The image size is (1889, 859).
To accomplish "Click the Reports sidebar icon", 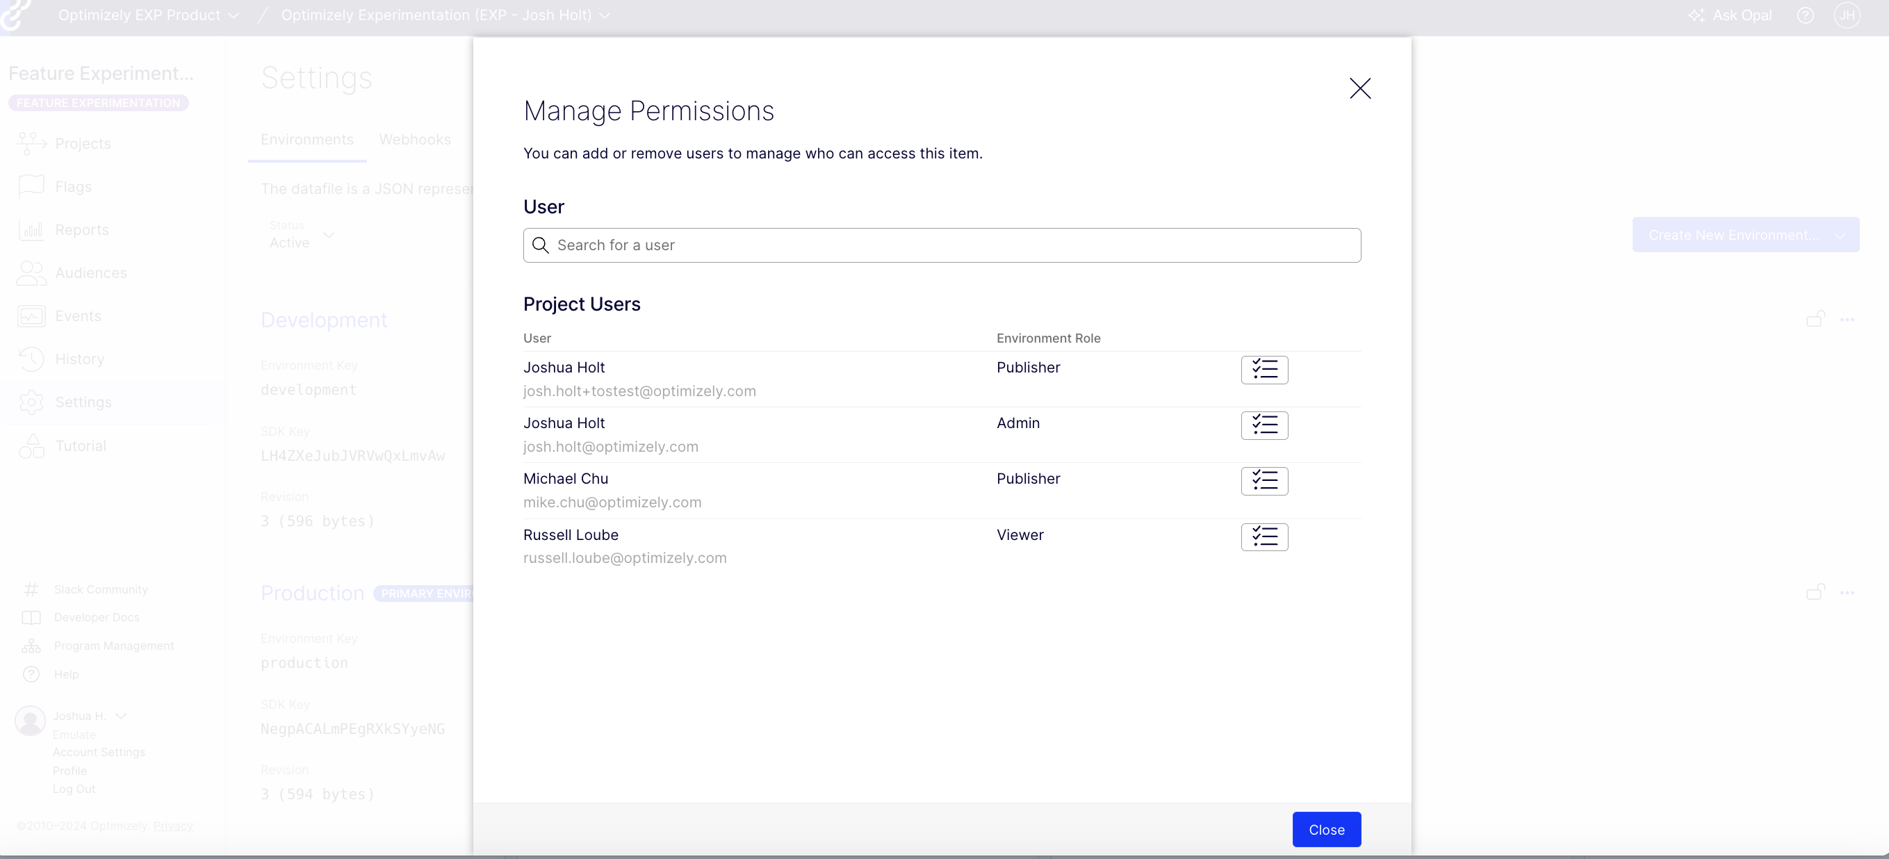I will coord(31,229).
